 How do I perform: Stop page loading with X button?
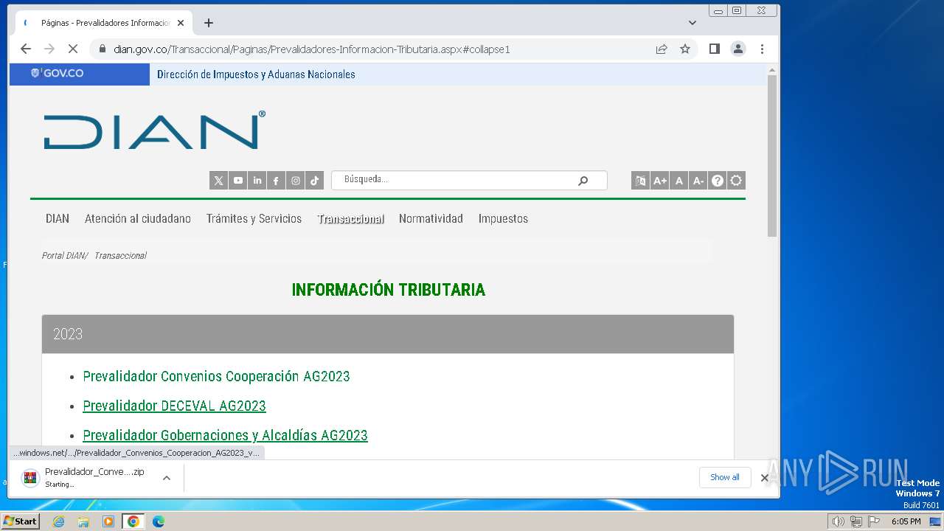click(72, 49)
